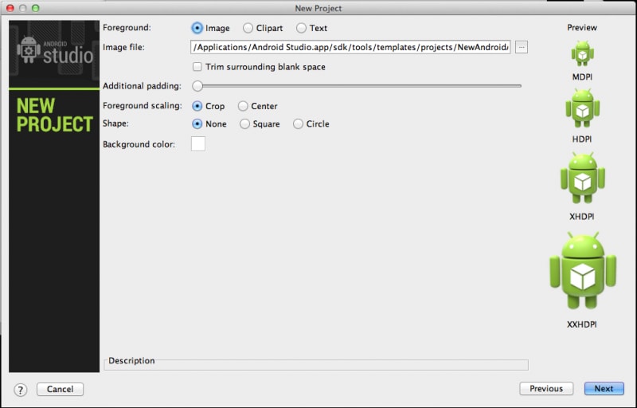Set shape to None
Image resolution: width=637 pixels, height=408 pixels.
pos(197,124)
